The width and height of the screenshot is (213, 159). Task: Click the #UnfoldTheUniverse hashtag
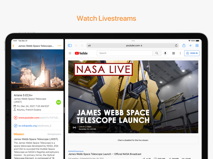tap(76, 151)
